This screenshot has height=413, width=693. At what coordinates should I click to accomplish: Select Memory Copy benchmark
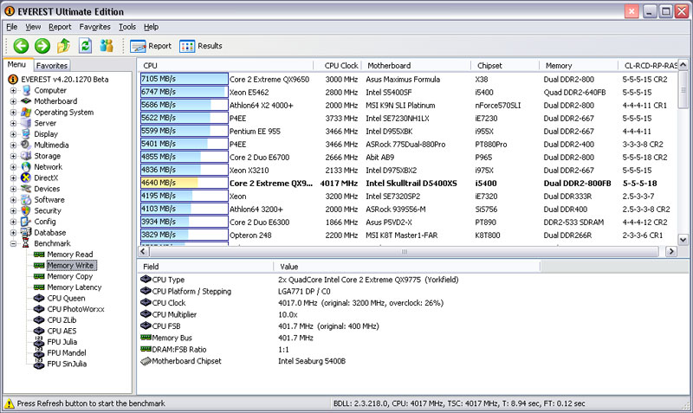click(70, 276)
